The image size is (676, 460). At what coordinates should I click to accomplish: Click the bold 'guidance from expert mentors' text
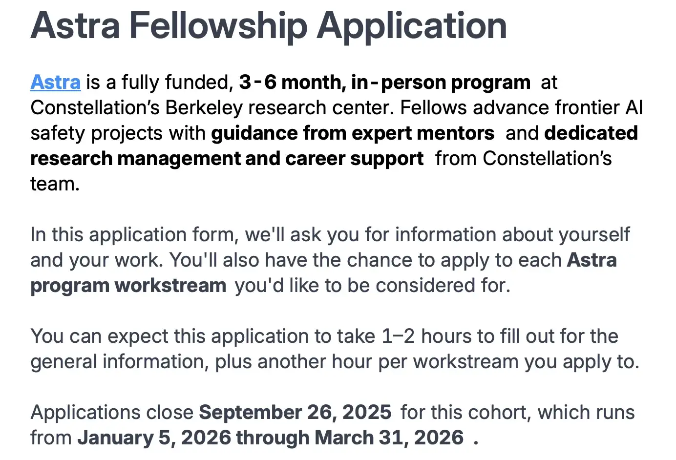tap(353, 133)
